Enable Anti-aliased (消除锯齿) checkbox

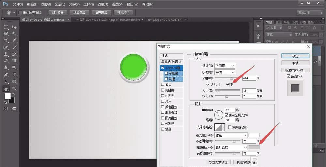pos(230,127)
